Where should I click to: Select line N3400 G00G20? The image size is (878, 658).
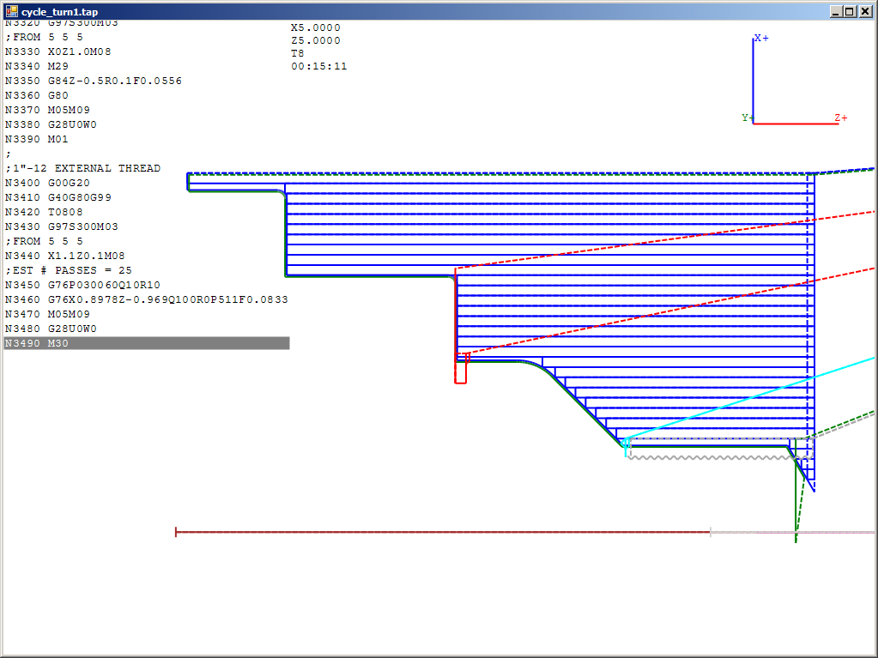click(47, 183)
